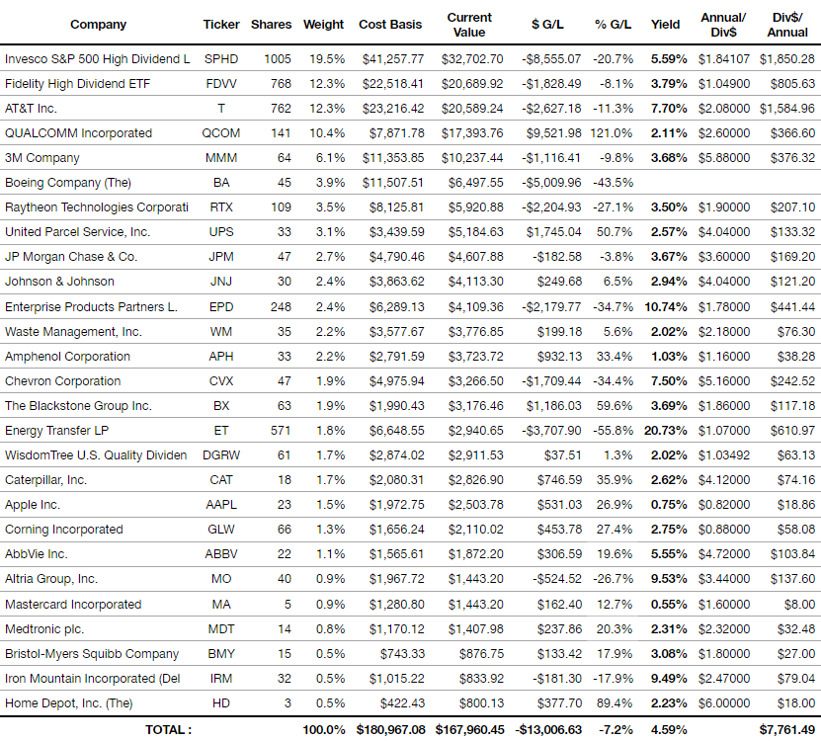Click the AAPL ticker cell
This screenshot has height=741, width=821.
[x=221, y=505]
